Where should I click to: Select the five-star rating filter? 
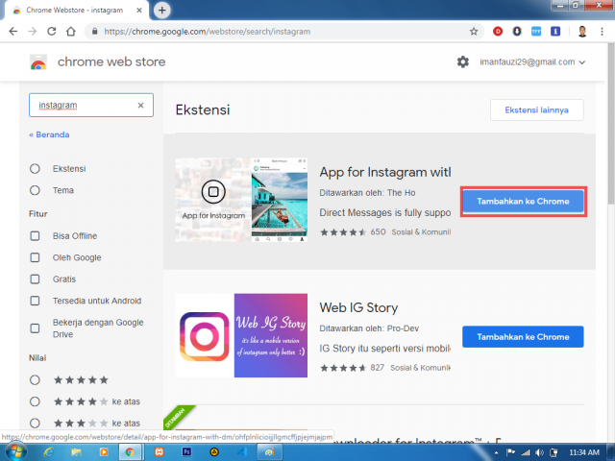click(35, 380)
